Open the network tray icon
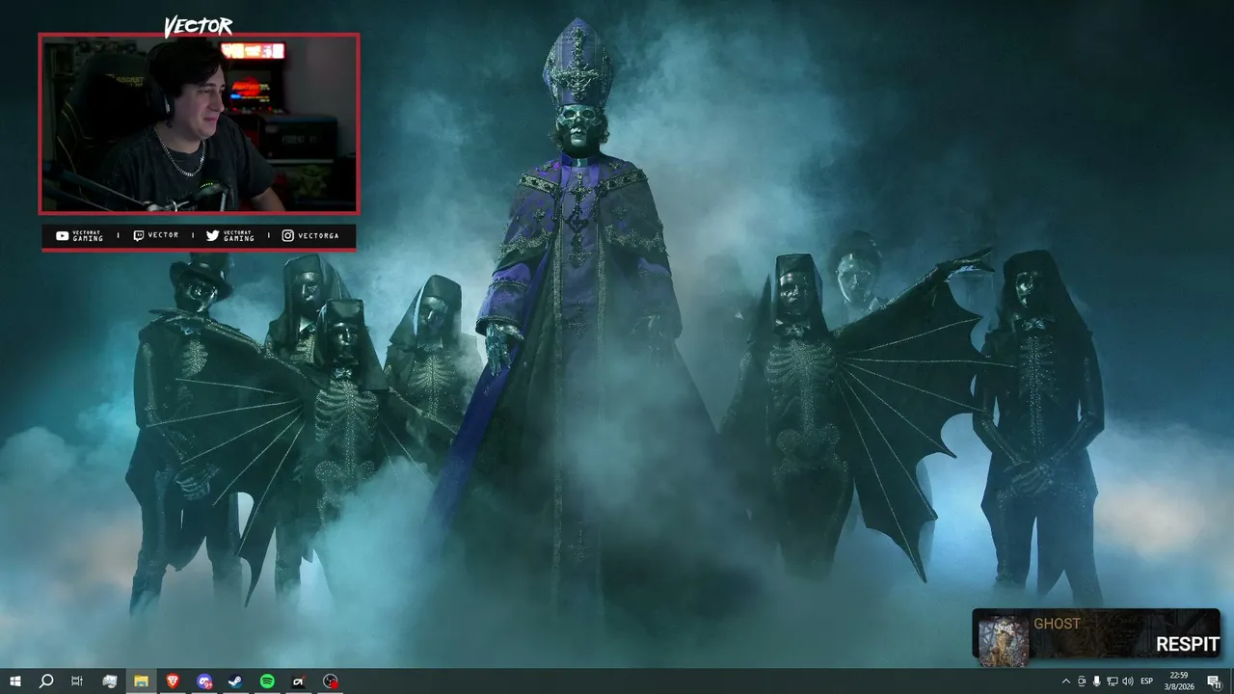This screenshot has height=694, width=1234. click(x=1113, y=681)
